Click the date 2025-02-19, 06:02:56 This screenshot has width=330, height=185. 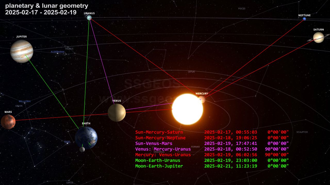(x=231, y=155)
